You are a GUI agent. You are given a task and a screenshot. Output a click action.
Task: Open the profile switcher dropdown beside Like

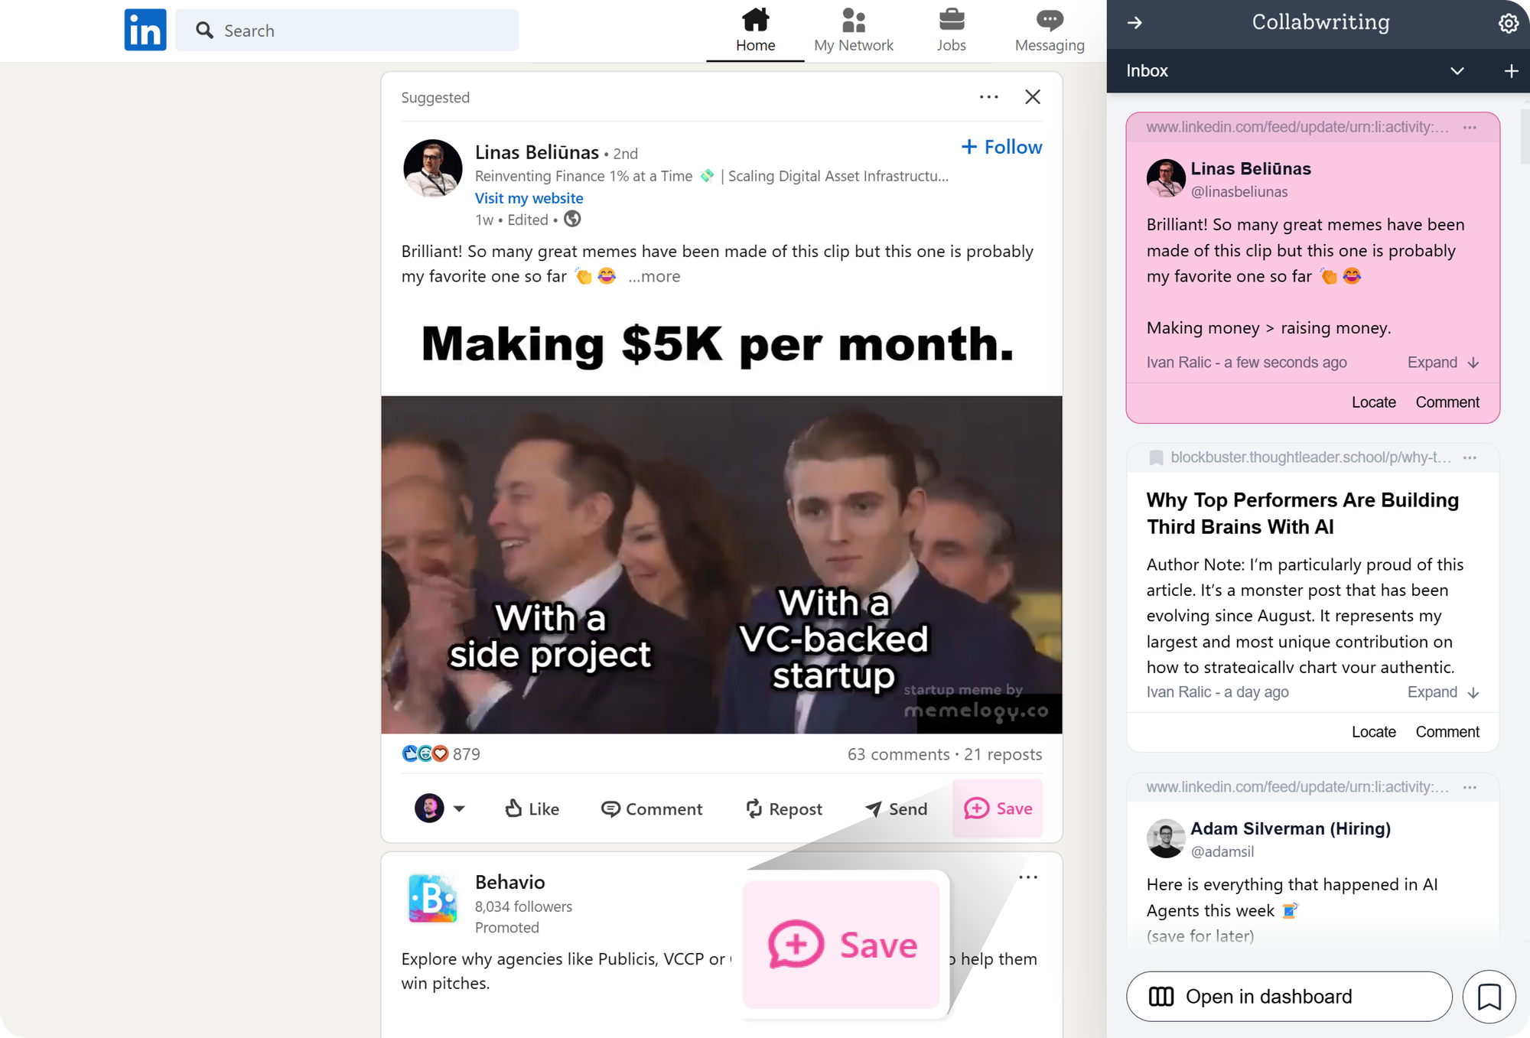pyautogui.click(x=458, y=809)
